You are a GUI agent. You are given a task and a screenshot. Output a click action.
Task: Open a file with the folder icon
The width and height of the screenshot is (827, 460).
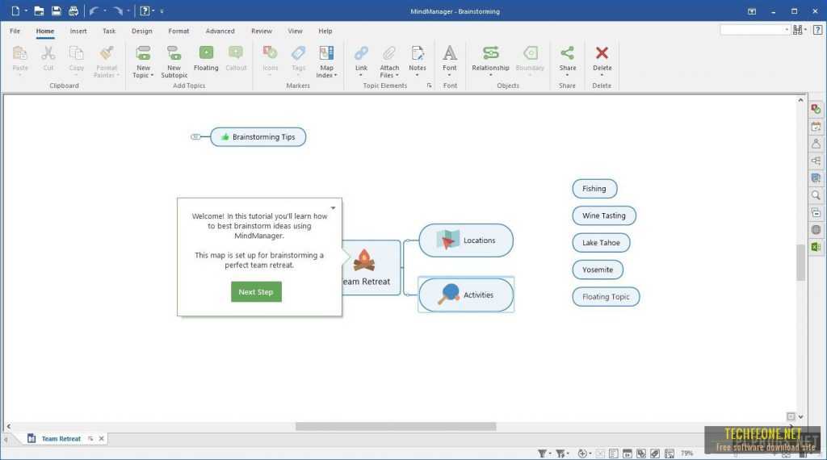(x=39, y=11)
